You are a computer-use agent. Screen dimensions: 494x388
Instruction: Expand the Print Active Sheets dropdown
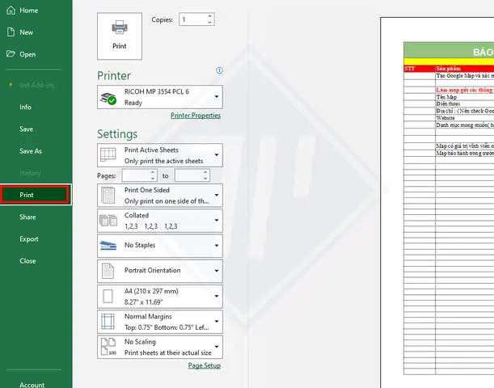click(x=160, y=155)
